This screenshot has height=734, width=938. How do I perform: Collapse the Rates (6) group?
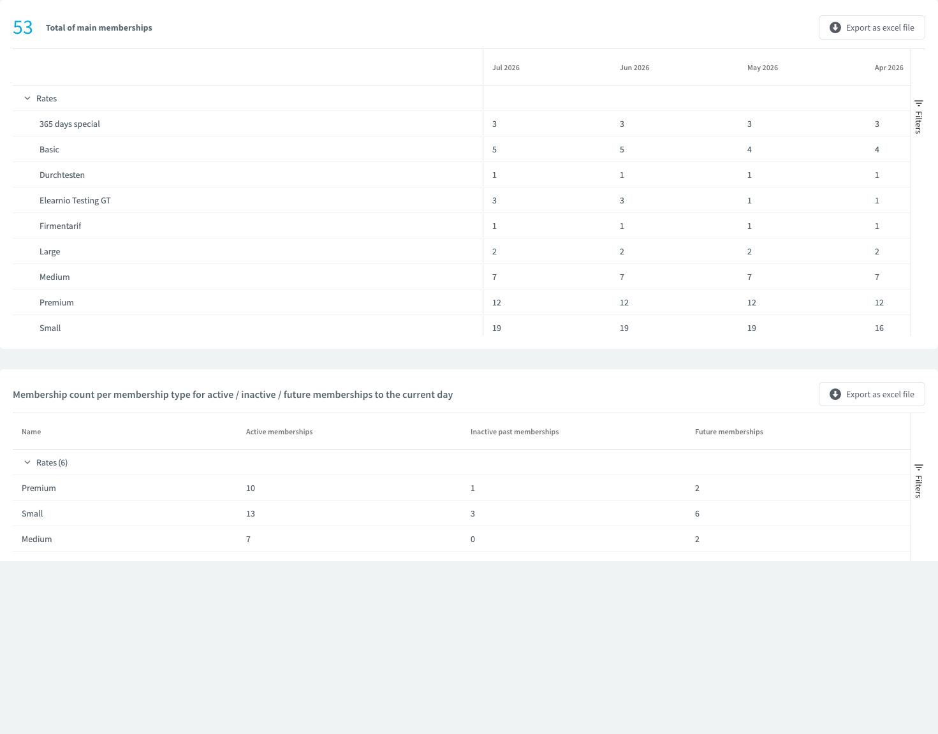(x=27, y=462)
